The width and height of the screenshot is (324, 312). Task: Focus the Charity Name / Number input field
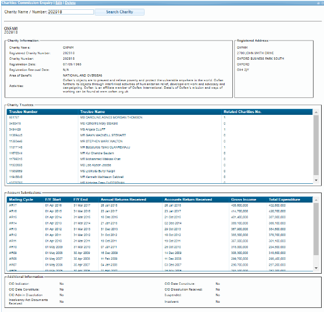71,12
